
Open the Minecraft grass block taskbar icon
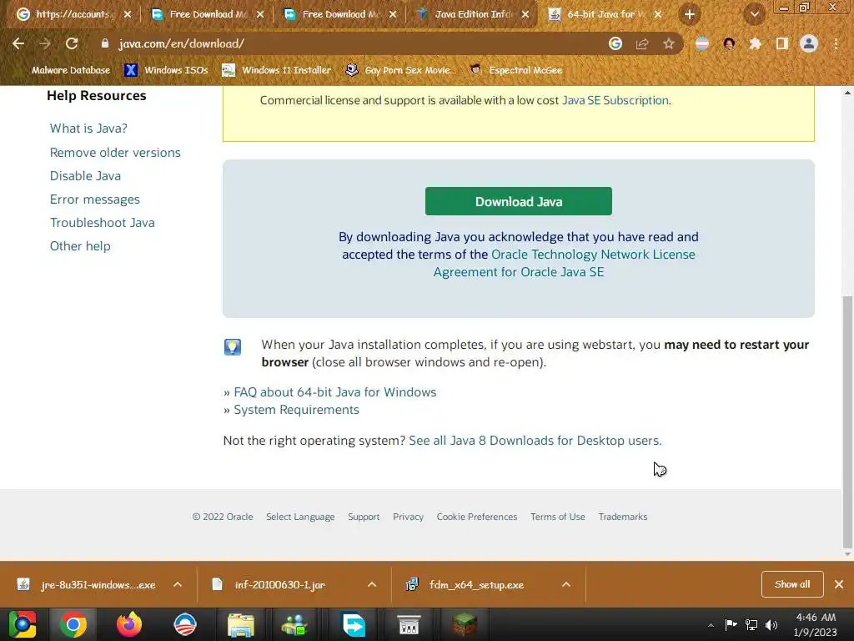pyautogui.click(x=465, y=624)
